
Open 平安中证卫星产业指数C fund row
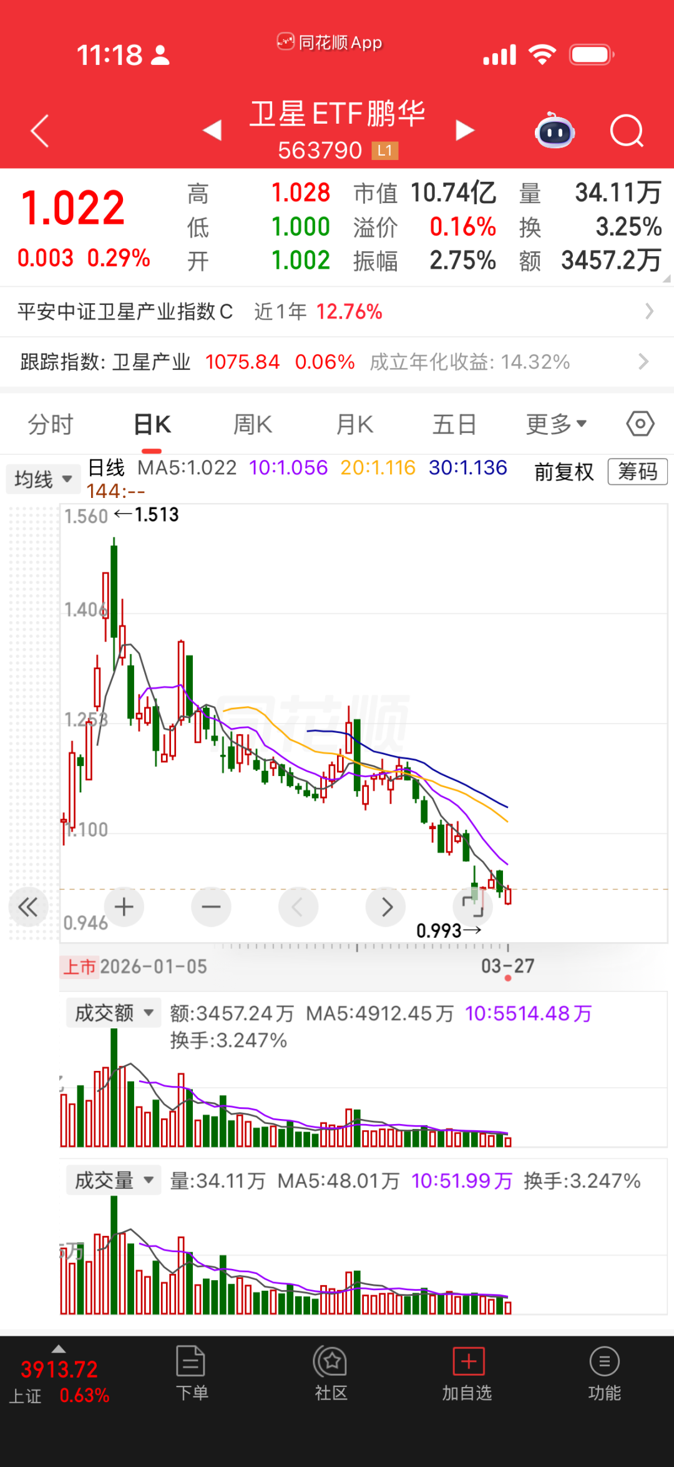point(337,311)
